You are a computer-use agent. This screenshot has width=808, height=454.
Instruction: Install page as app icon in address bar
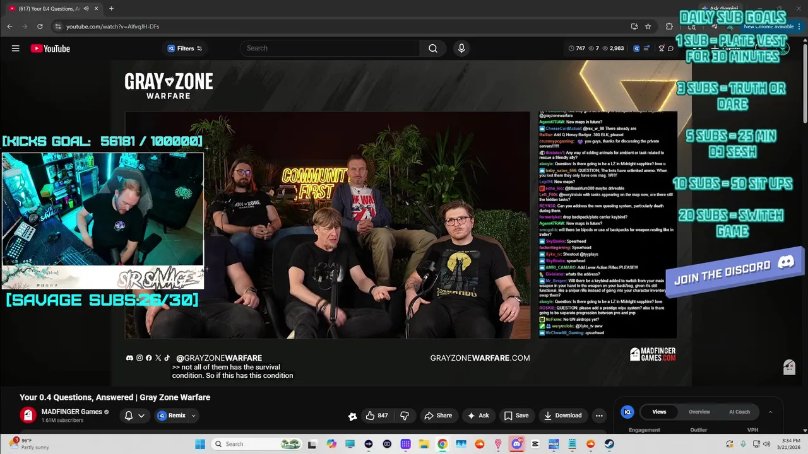click(x=634, y=26)
